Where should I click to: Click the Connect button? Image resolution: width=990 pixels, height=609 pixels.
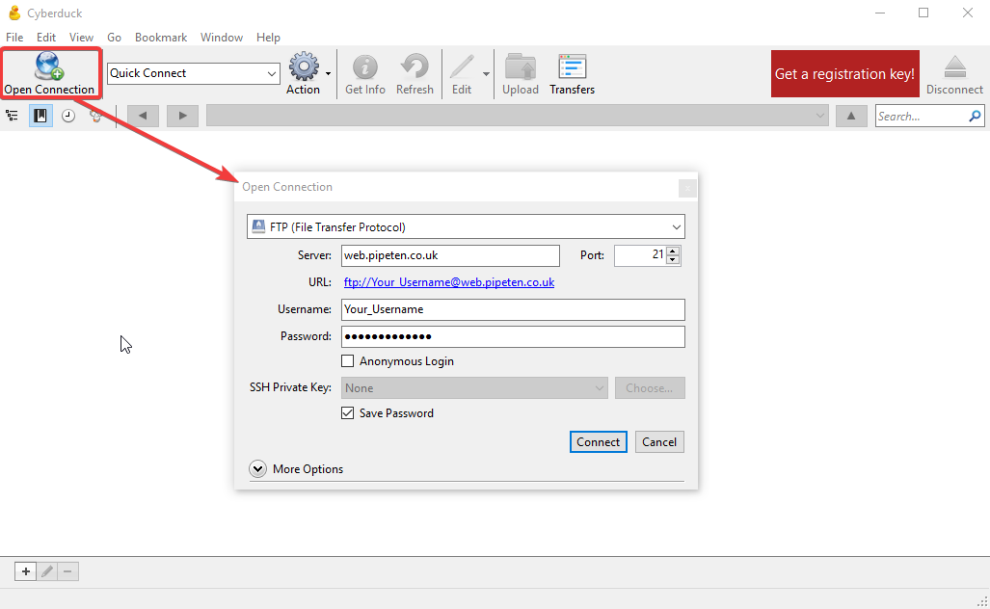598,441
